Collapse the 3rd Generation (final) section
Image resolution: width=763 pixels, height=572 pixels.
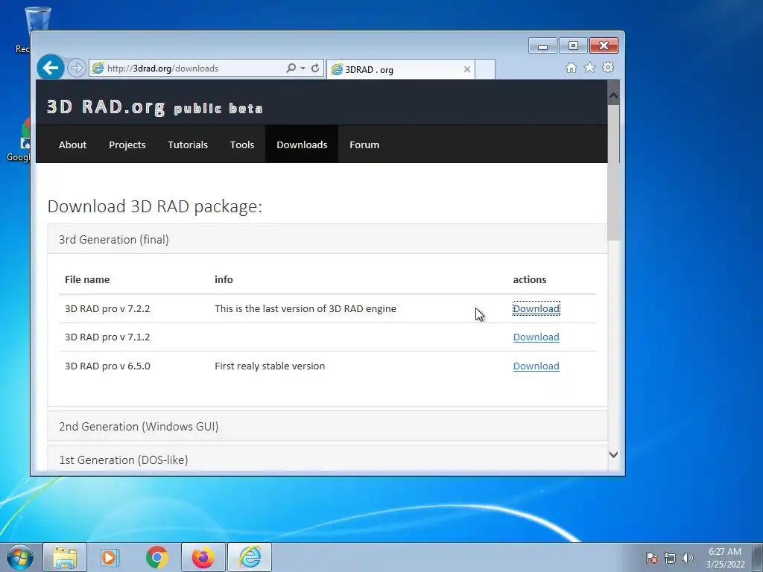click(328, 239)
